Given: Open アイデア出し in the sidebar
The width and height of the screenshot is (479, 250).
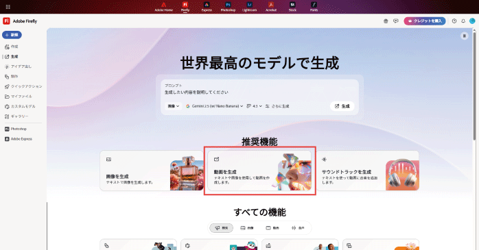Looking at the screenshot, I should tap(19, 66).
